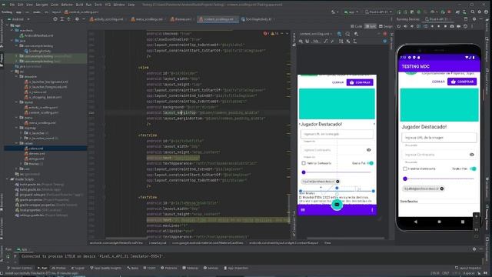492x277 pixels.
Task: Click the emulator overview square toolbar icon
Action: (445, 26)
